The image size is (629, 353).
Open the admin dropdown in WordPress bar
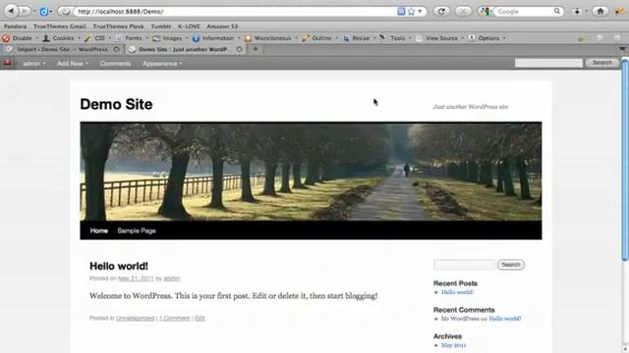pyautogui.click(x=34, y=63)
